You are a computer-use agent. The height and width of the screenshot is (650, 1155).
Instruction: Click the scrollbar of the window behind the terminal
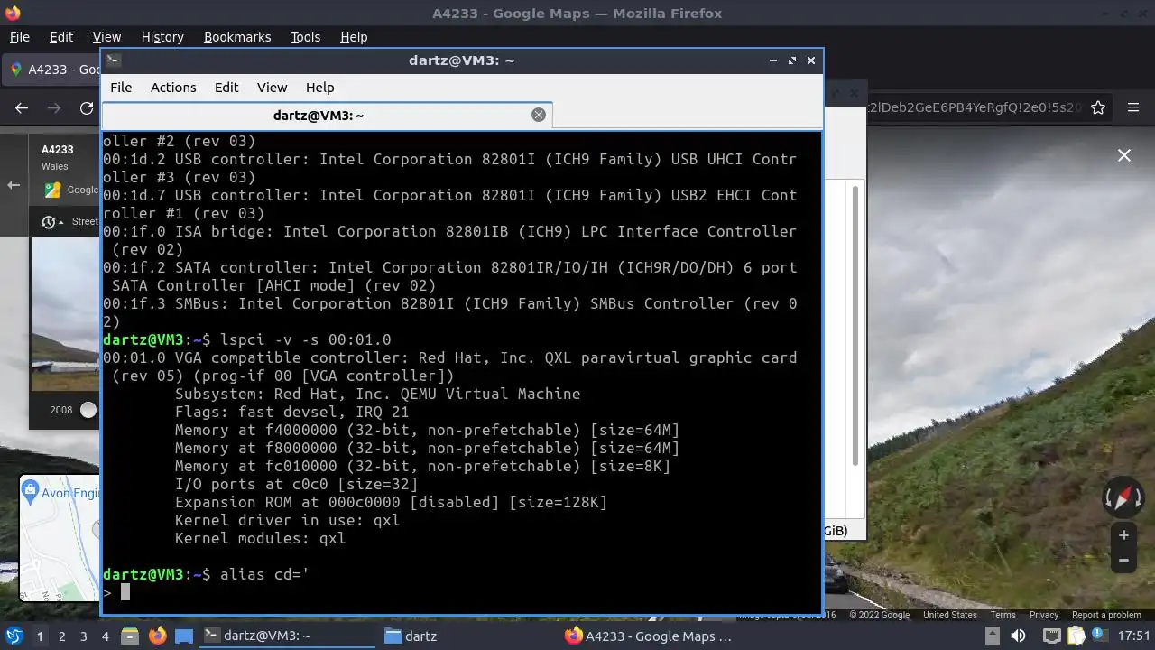[855, 325]
